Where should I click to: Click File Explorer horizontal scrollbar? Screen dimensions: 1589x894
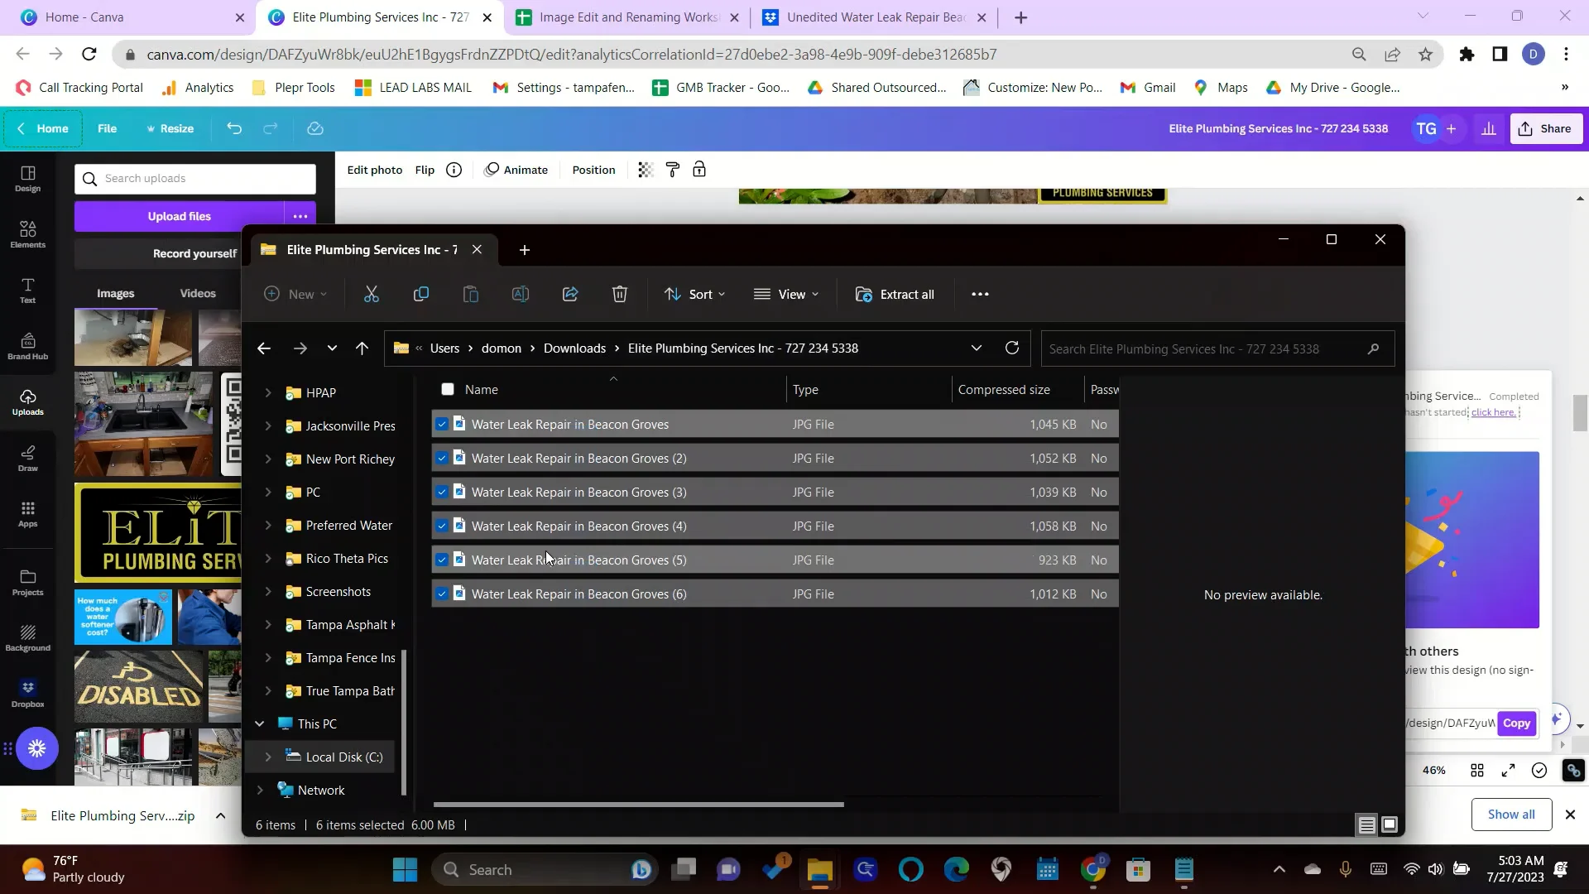(x=638, y=804)
